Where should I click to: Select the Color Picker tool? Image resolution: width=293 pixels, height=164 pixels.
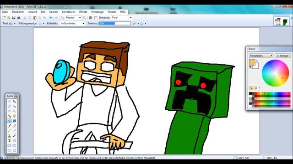click(14, 131)
